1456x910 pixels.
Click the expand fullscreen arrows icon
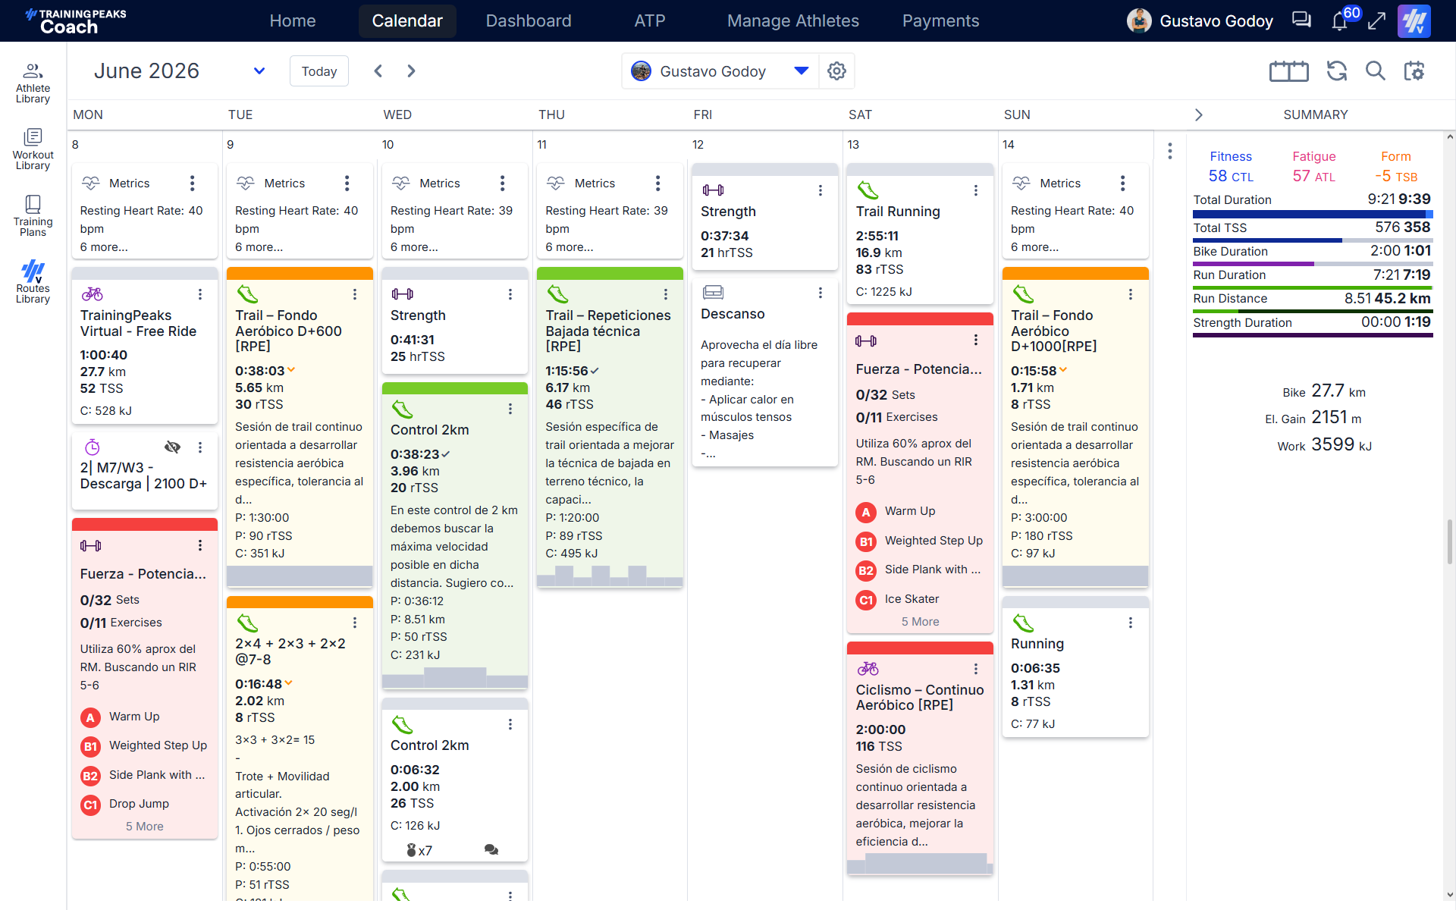1376,20
